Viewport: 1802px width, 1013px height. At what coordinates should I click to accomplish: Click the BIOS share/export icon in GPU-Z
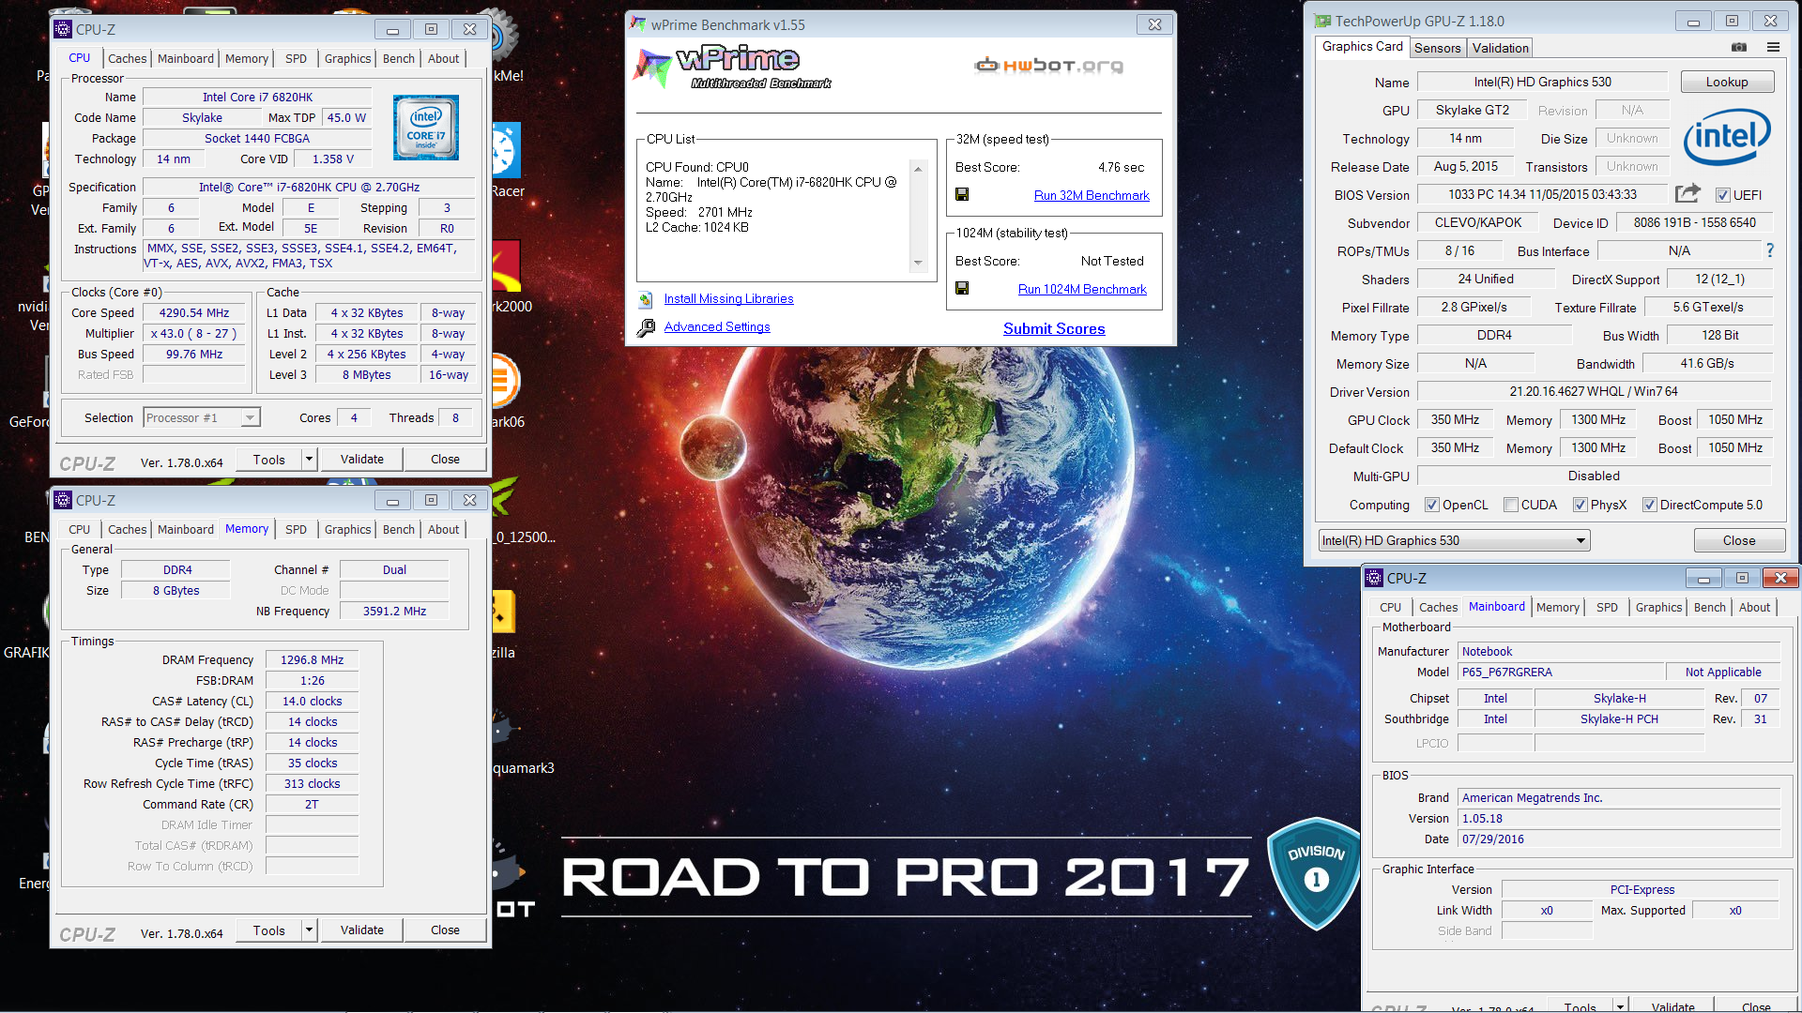click(x=1687, y=193)
